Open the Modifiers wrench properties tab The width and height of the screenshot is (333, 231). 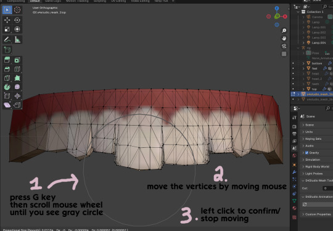click(x=294, y=172)
